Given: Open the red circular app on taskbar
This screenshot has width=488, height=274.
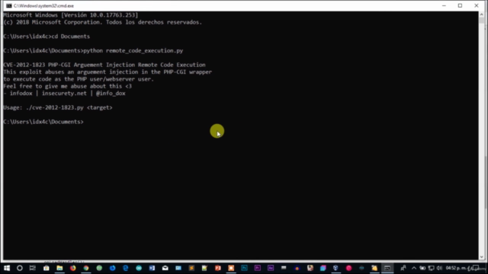Looking at the screenshot, I should (348, 268).
